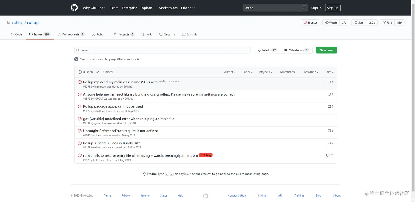Click magnifier icon in issues search box
This screenshot has width=415, height=202.
78,50
